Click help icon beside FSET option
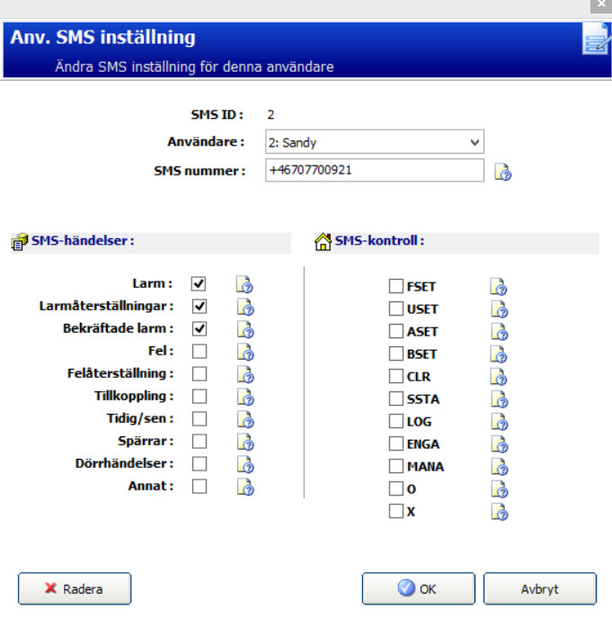612x618 pixels. 499,287
